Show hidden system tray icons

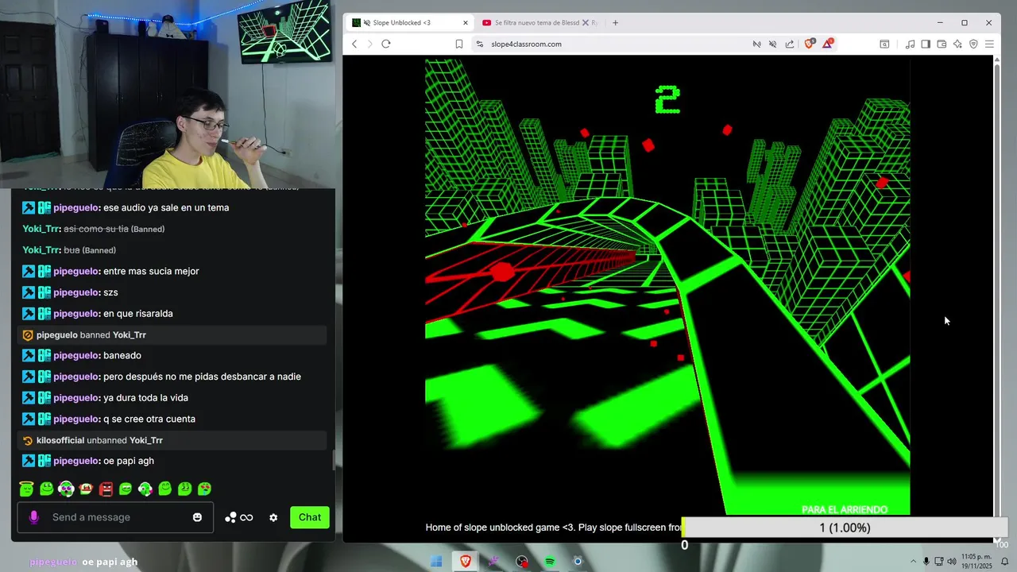(913, 562)
